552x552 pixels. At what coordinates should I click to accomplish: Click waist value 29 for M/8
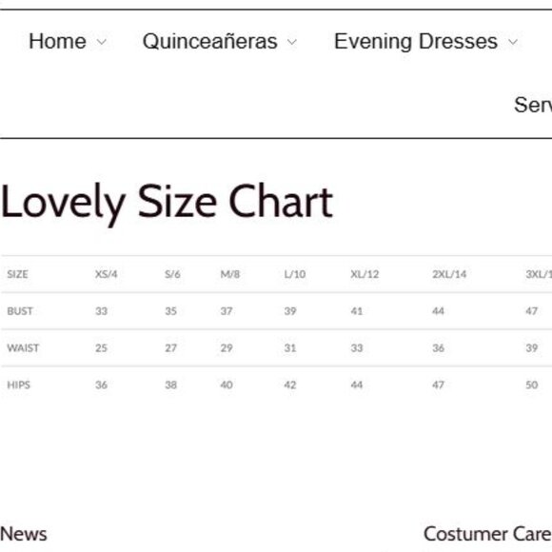227,347
